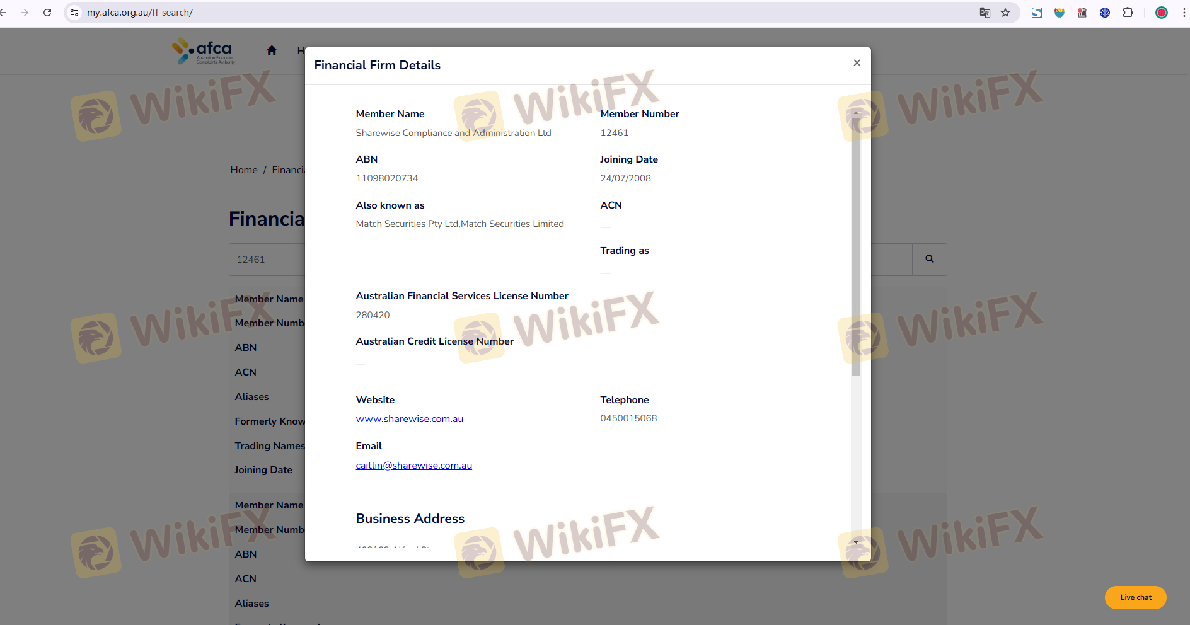Select the telephone number 0450015068

click(629, 418)
